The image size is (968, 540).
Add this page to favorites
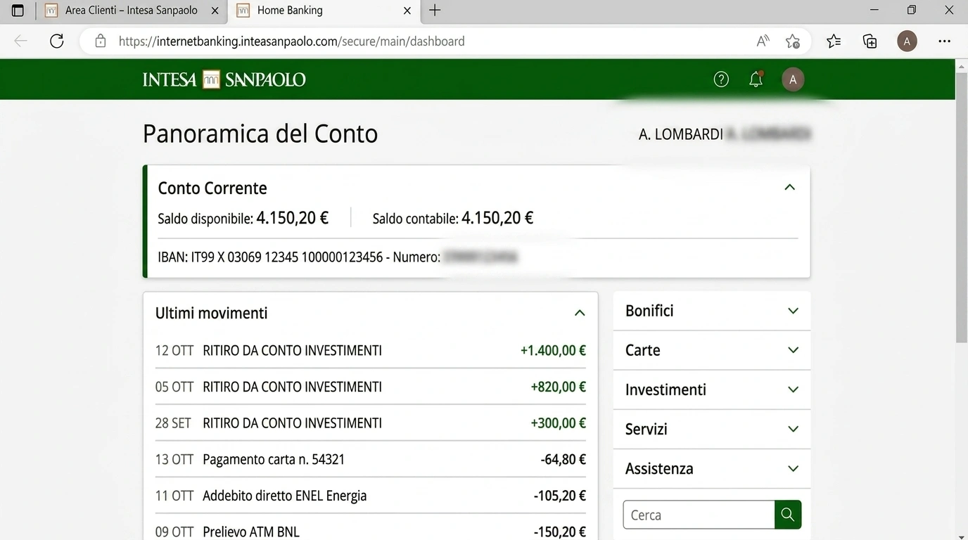[793, 41]
